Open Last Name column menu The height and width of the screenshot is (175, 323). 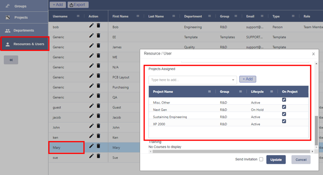[174, 16]
